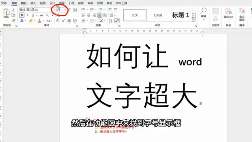Apply subscript formatting
252x142 pixels.
[47, 15]
